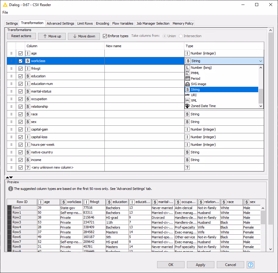The image size is (278, 273).
Task: Open type dropdown for unknown new column row
Action: [224, 167]
